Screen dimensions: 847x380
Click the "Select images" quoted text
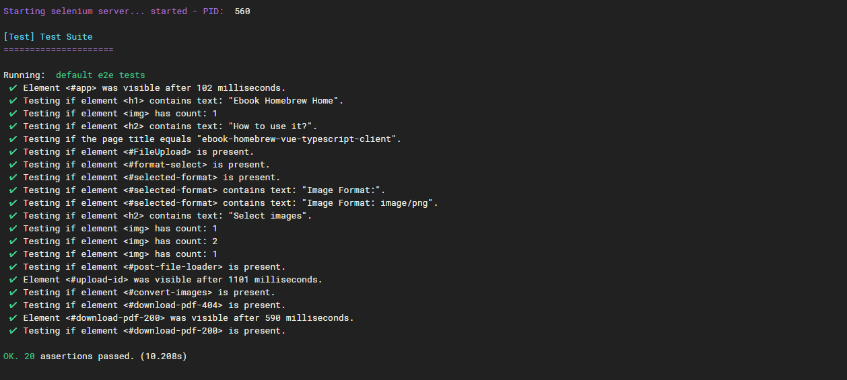270,216
